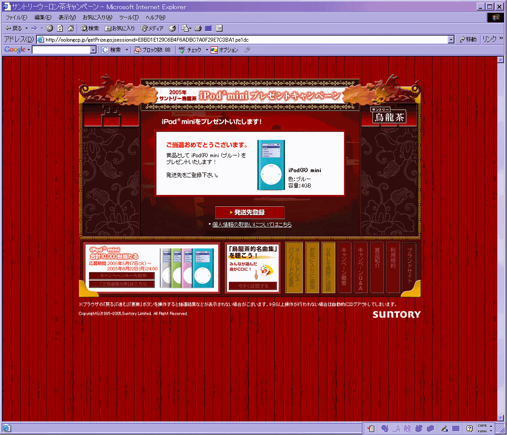507x435 pixels.
Task: Open the language bar help icon
Action: point(470,428)
